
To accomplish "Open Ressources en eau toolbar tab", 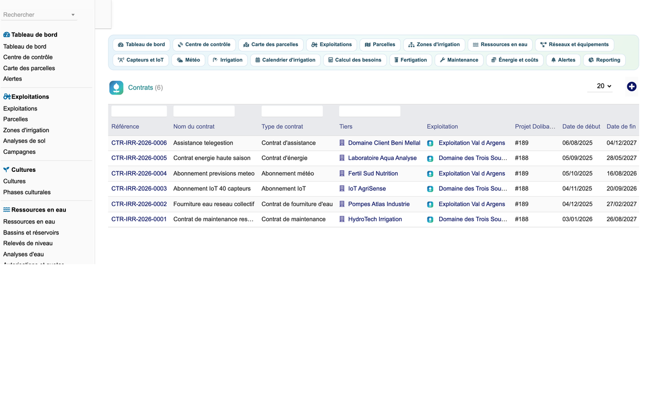I will [500, 45].
